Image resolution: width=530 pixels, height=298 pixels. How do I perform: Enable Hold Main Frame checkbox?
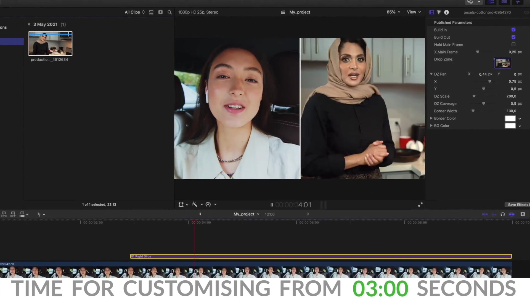pos(513,44)
